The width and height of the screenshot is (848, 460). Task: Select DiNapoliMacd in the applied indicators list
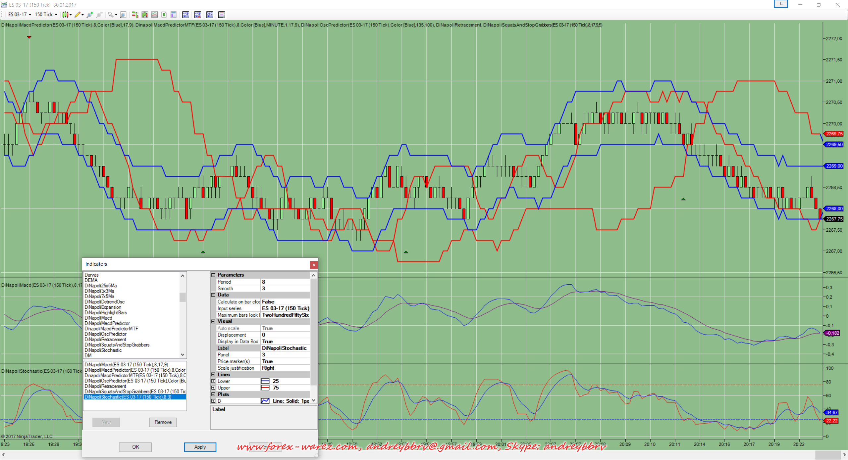126,365
